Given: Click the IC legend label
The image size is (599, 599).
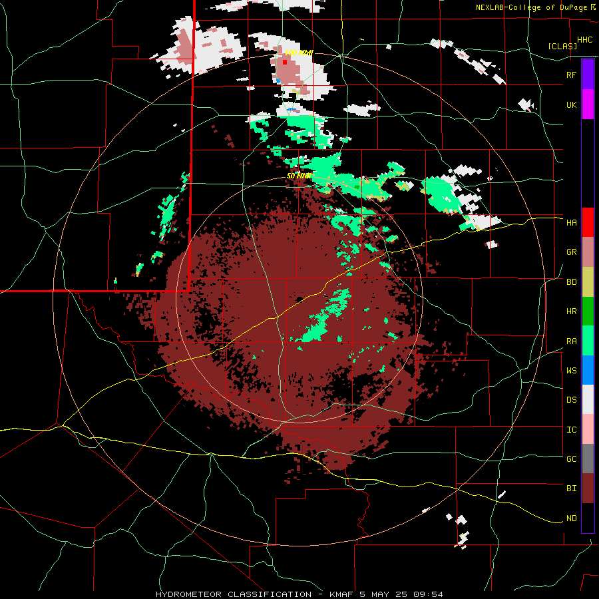Looking at the screenshot, I should point(571,430).
